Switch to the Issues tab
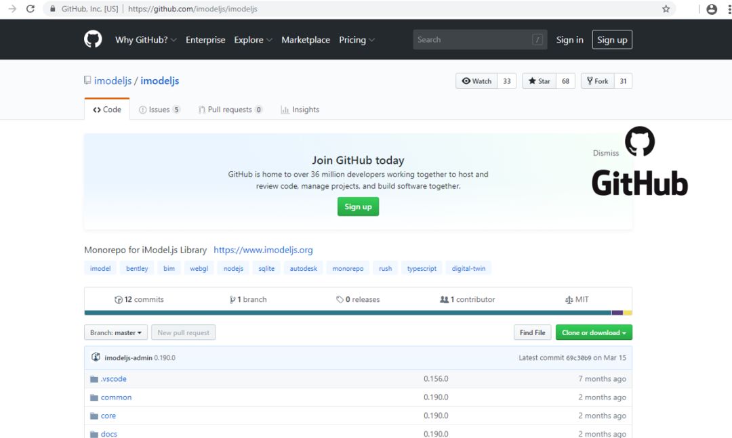 [x=159, y=110]
